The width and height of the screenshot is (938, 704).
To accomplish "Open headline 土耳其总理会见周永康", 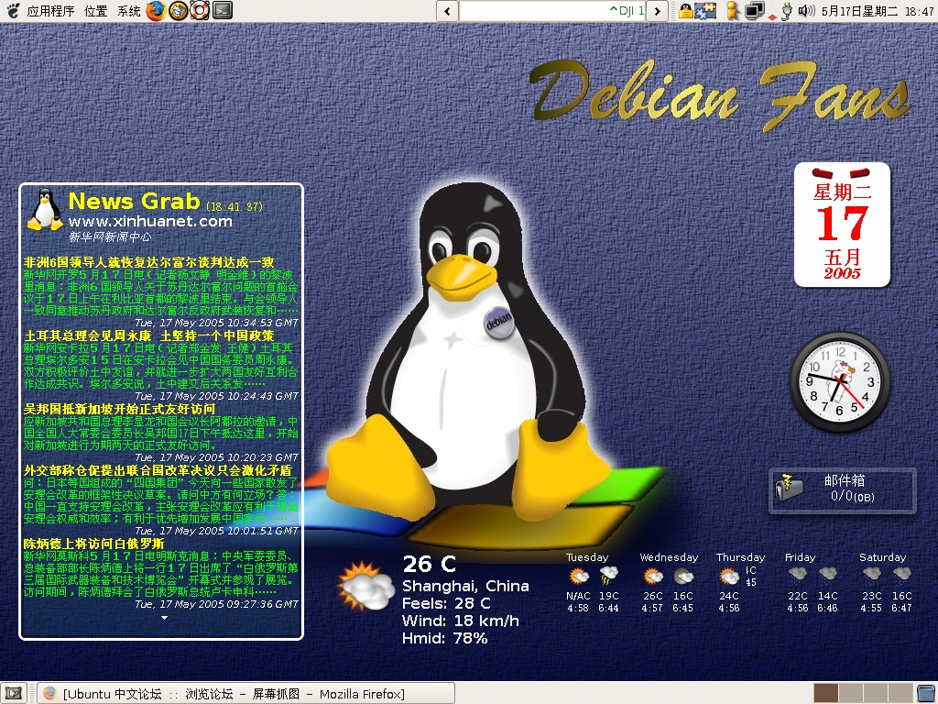I will pos(148,335).
